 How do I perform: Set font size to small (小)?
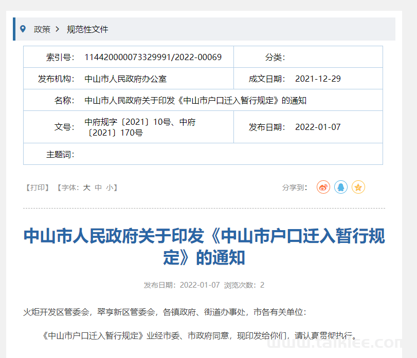[110, 188]
